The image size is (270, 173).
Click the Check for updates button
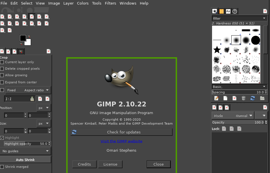(121, 132)
